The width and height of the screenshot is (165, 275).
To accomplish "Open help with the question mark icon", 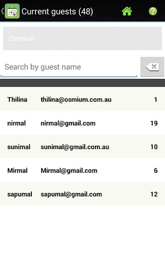I will pyautogui.click(x=153, y=12).
